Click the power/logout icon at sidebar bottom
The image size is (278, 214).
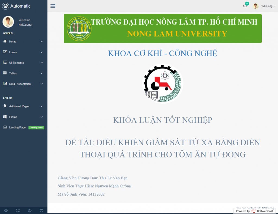click(41, 210)
